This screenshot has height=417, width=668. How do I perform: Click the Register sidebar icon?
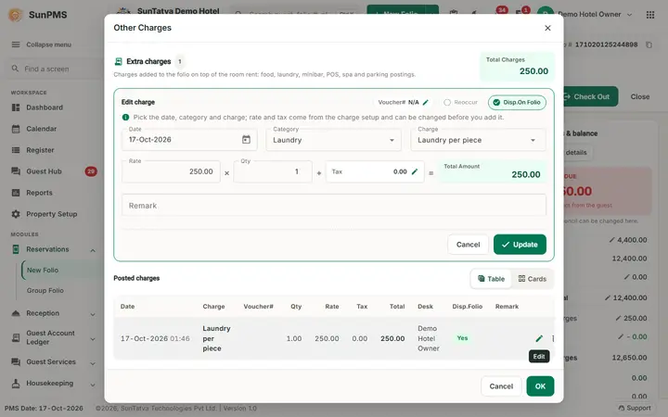pos(16,150)
